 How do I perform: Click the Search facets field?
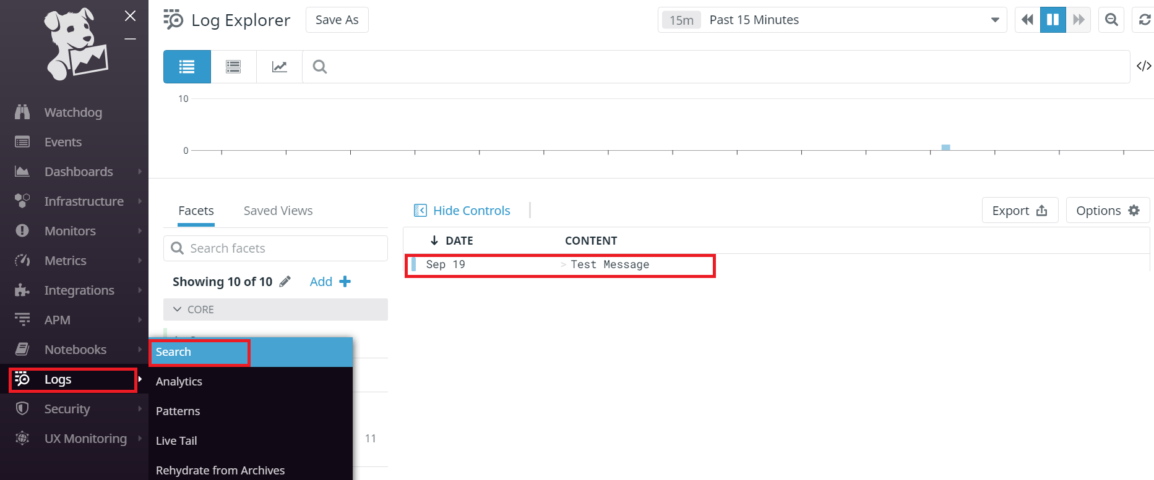[x=275, y=248]
